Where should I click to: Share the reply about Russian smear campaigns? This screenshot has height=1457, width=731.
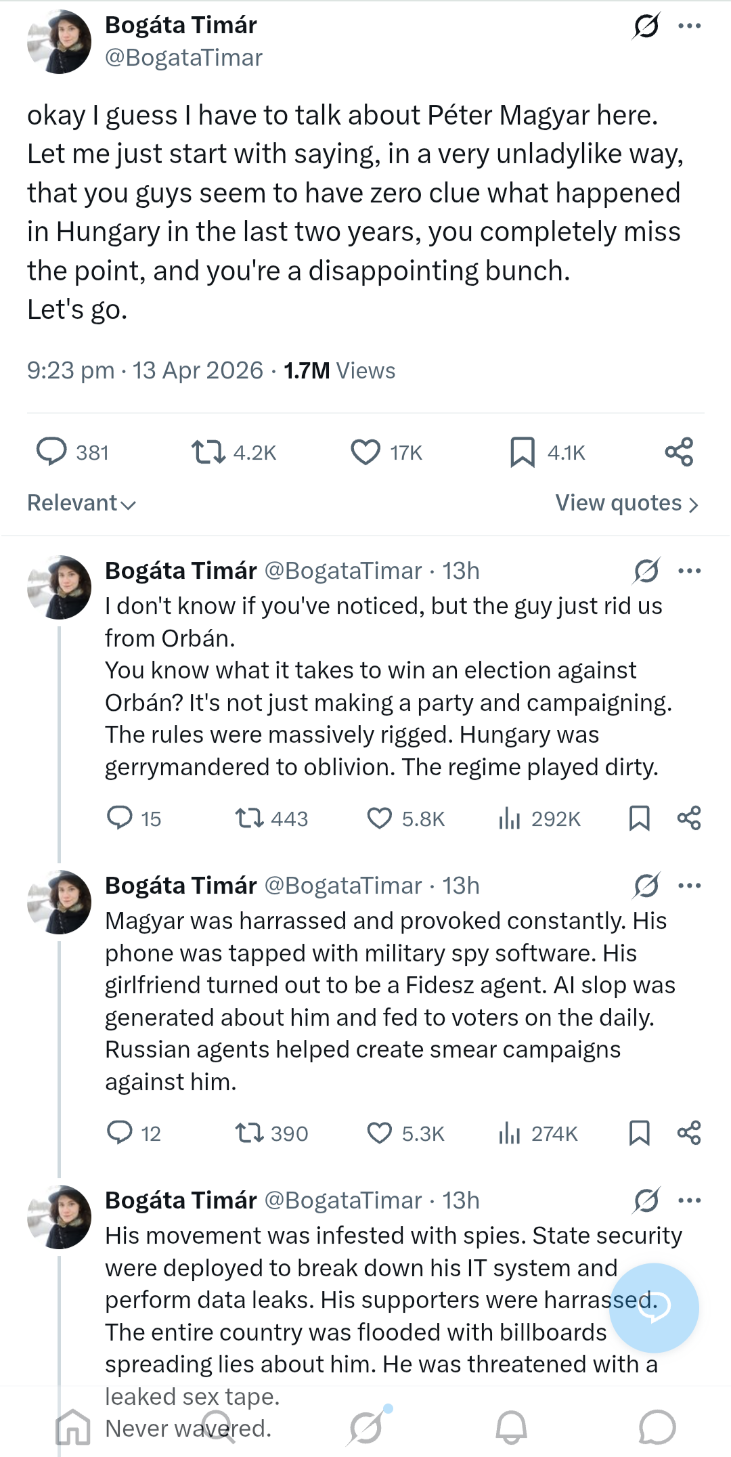pyautogui.click(x=689, y=1133)
